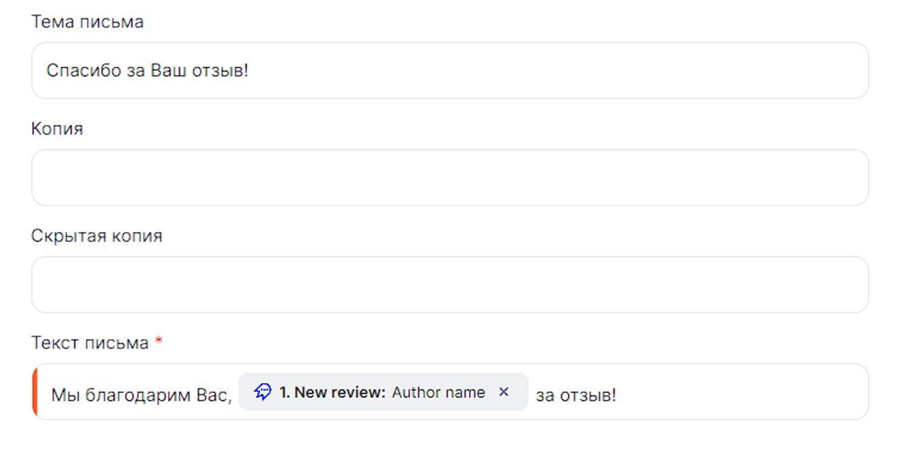Click the 'Тема письма' field label

point(87,22)
